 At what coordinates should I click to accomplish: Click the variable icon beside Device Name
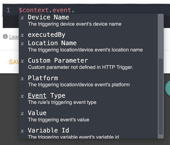click(x=22, y=18)
